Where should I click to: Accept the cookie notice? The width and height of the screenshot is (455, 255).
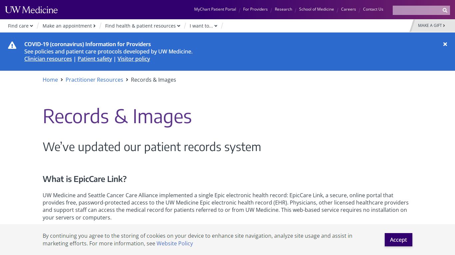pos(398,240)
